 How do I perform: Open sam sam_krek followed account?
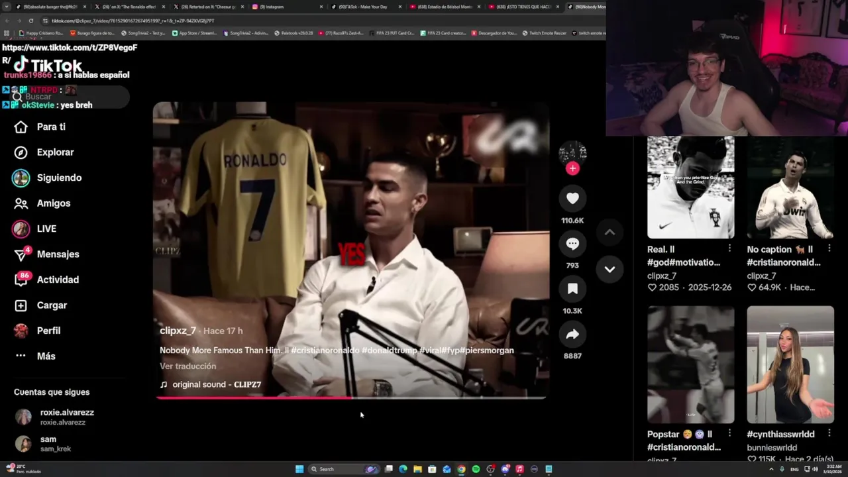click(43, 444)
